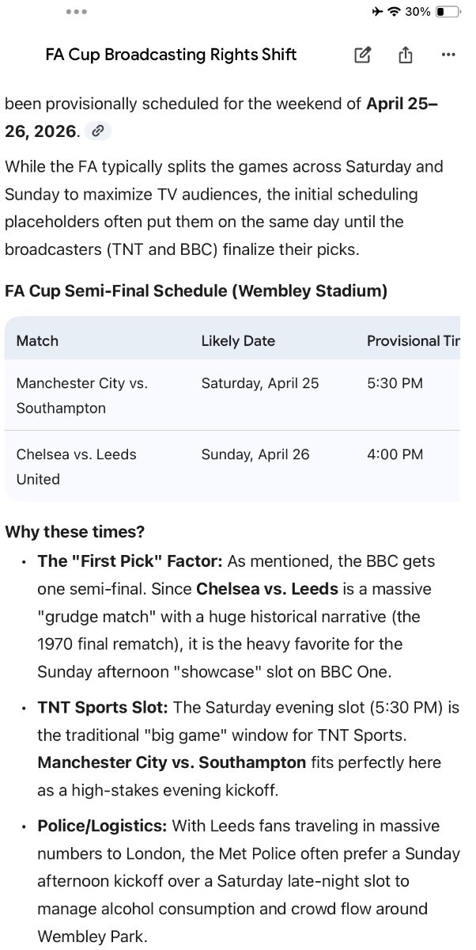Tap the Chelsea vs. Leeds United table cell
This screenshot has width=476, height=950.
click(x=76, y=466)
